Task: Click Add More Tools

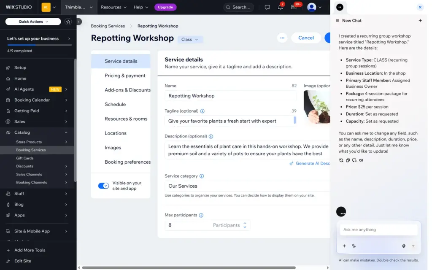Action: (x=30, y=250)
